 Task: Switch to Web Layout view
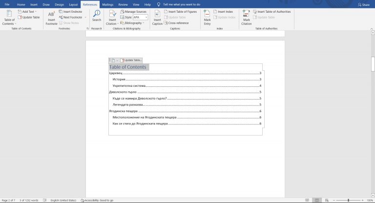click(x=327, y=200)
